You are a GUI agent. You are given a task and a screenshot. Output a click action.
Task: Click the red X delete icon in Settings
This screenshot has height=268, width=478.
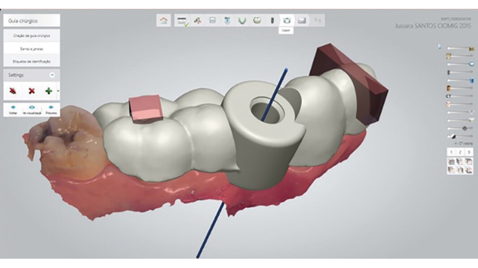[x=31, y=91]
